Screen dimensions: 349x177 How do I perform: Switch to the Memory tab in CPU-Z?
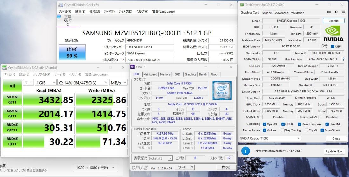(165, 74)
